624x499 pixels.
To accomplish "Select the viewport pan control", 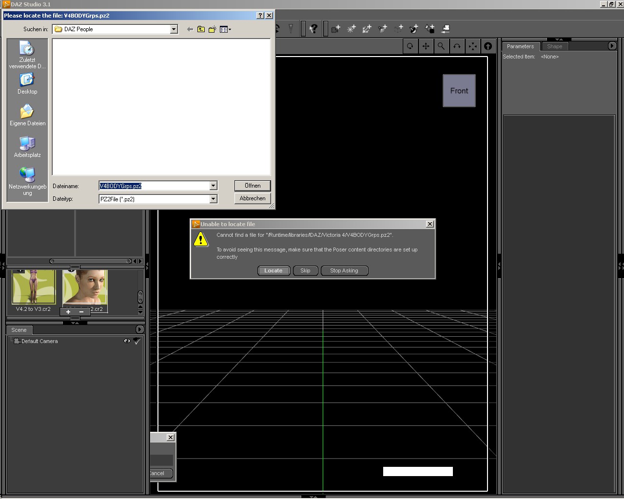I will click(426, 46).
